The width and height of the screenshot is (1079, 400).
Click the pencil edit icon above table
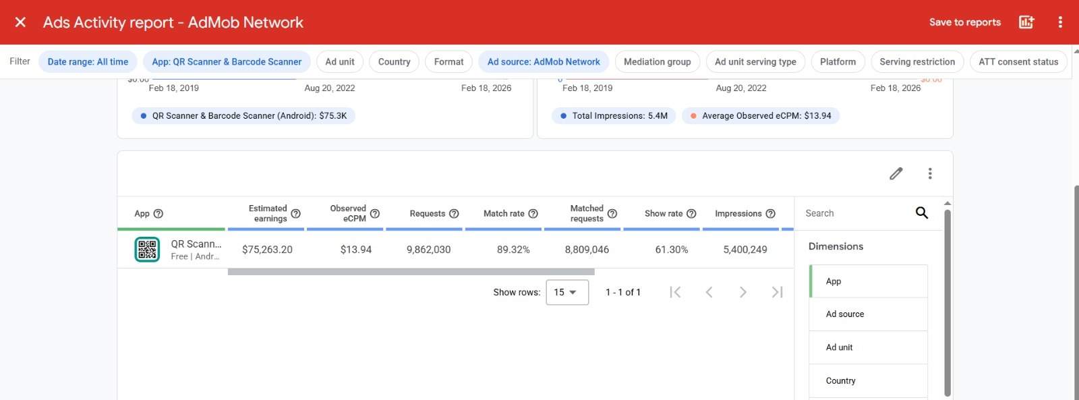coord(896,174)
